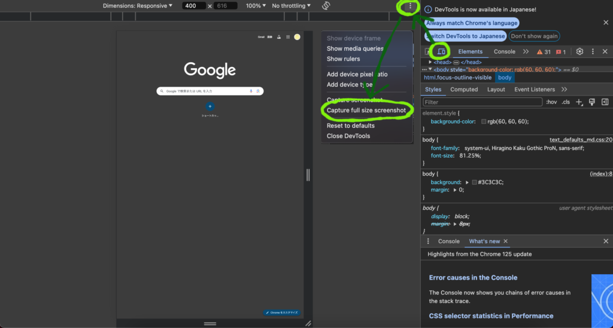
Task: Click the #3C3C3C color swatch
Action: 474,182
